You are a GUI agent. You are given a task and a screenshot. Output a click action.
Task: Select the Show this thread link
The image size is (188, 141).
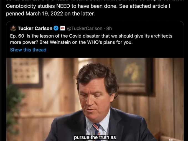coord(28,50)
